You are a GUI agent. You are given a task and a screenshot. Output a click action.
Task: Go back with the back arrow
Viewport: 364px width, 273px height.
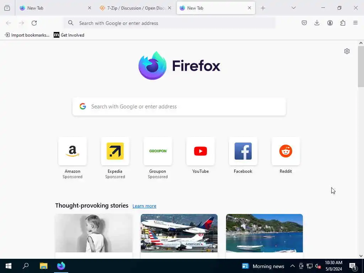pyautogui.click(x=9, y=23)
